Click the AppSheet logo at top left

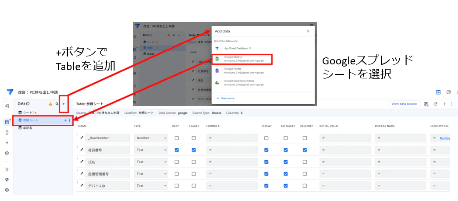[10, 92]
